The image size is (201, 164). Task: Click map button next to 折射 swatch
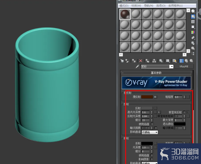tap(155, 143)
